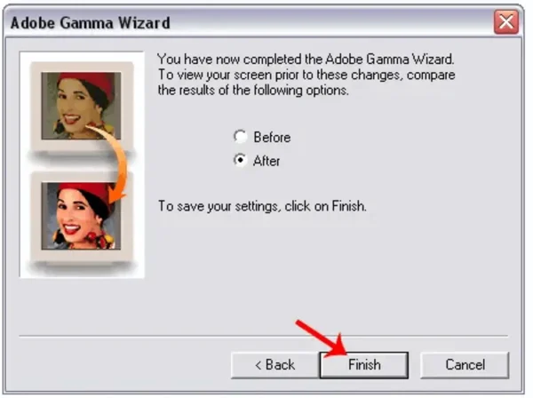The width and height of the screenshot is (533, 398).
Task: Click the gray shadow under the bottom monitor
Action: (x=82, y=267)
